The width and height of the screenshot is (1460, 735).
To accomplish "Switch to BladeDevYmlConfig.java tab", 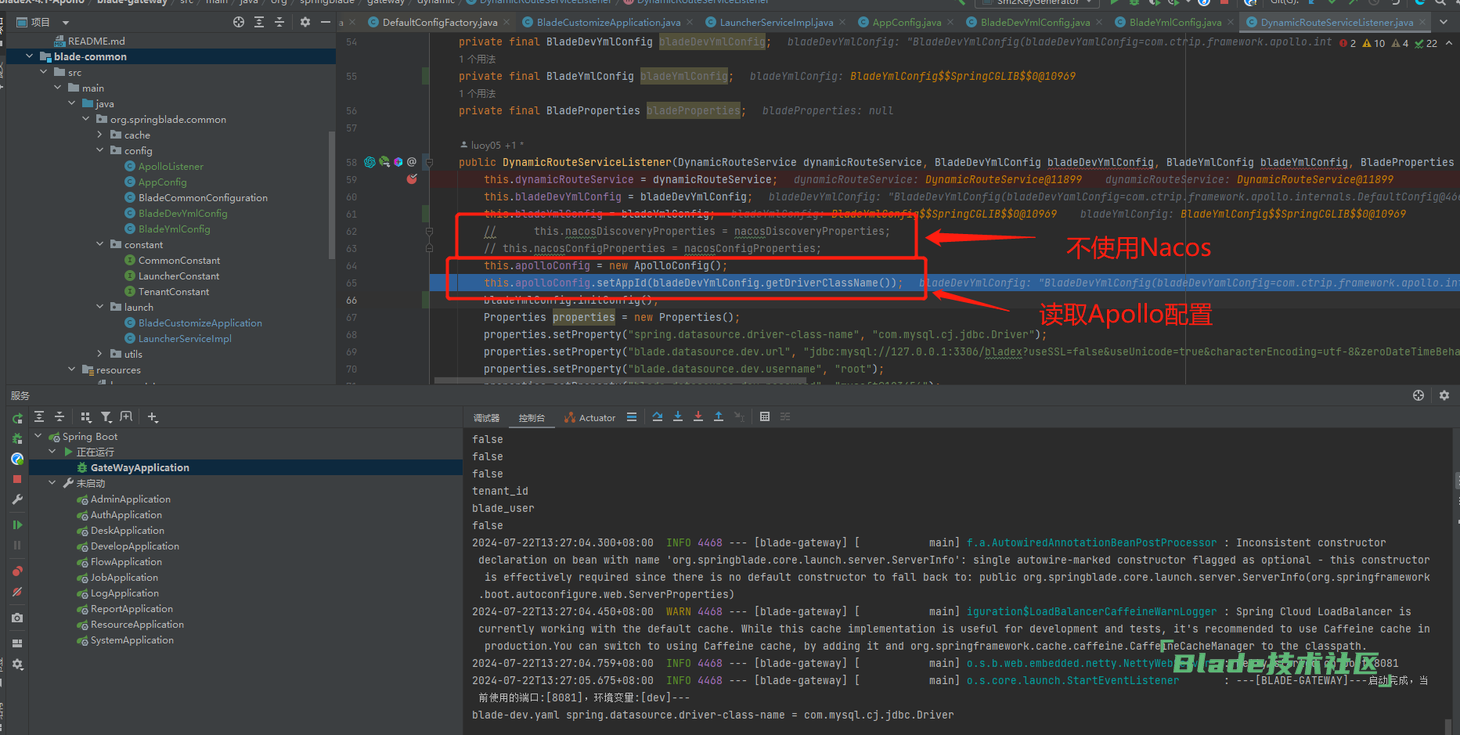I will click(1035, 22).
